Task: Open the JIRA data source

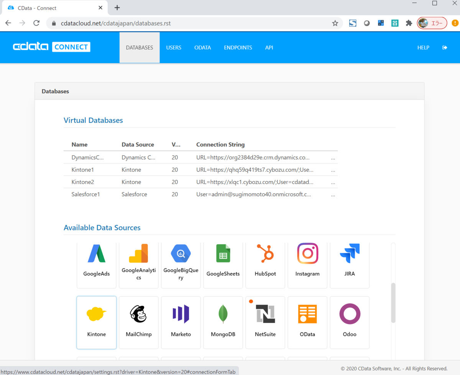Action: [x=350, y=265]
